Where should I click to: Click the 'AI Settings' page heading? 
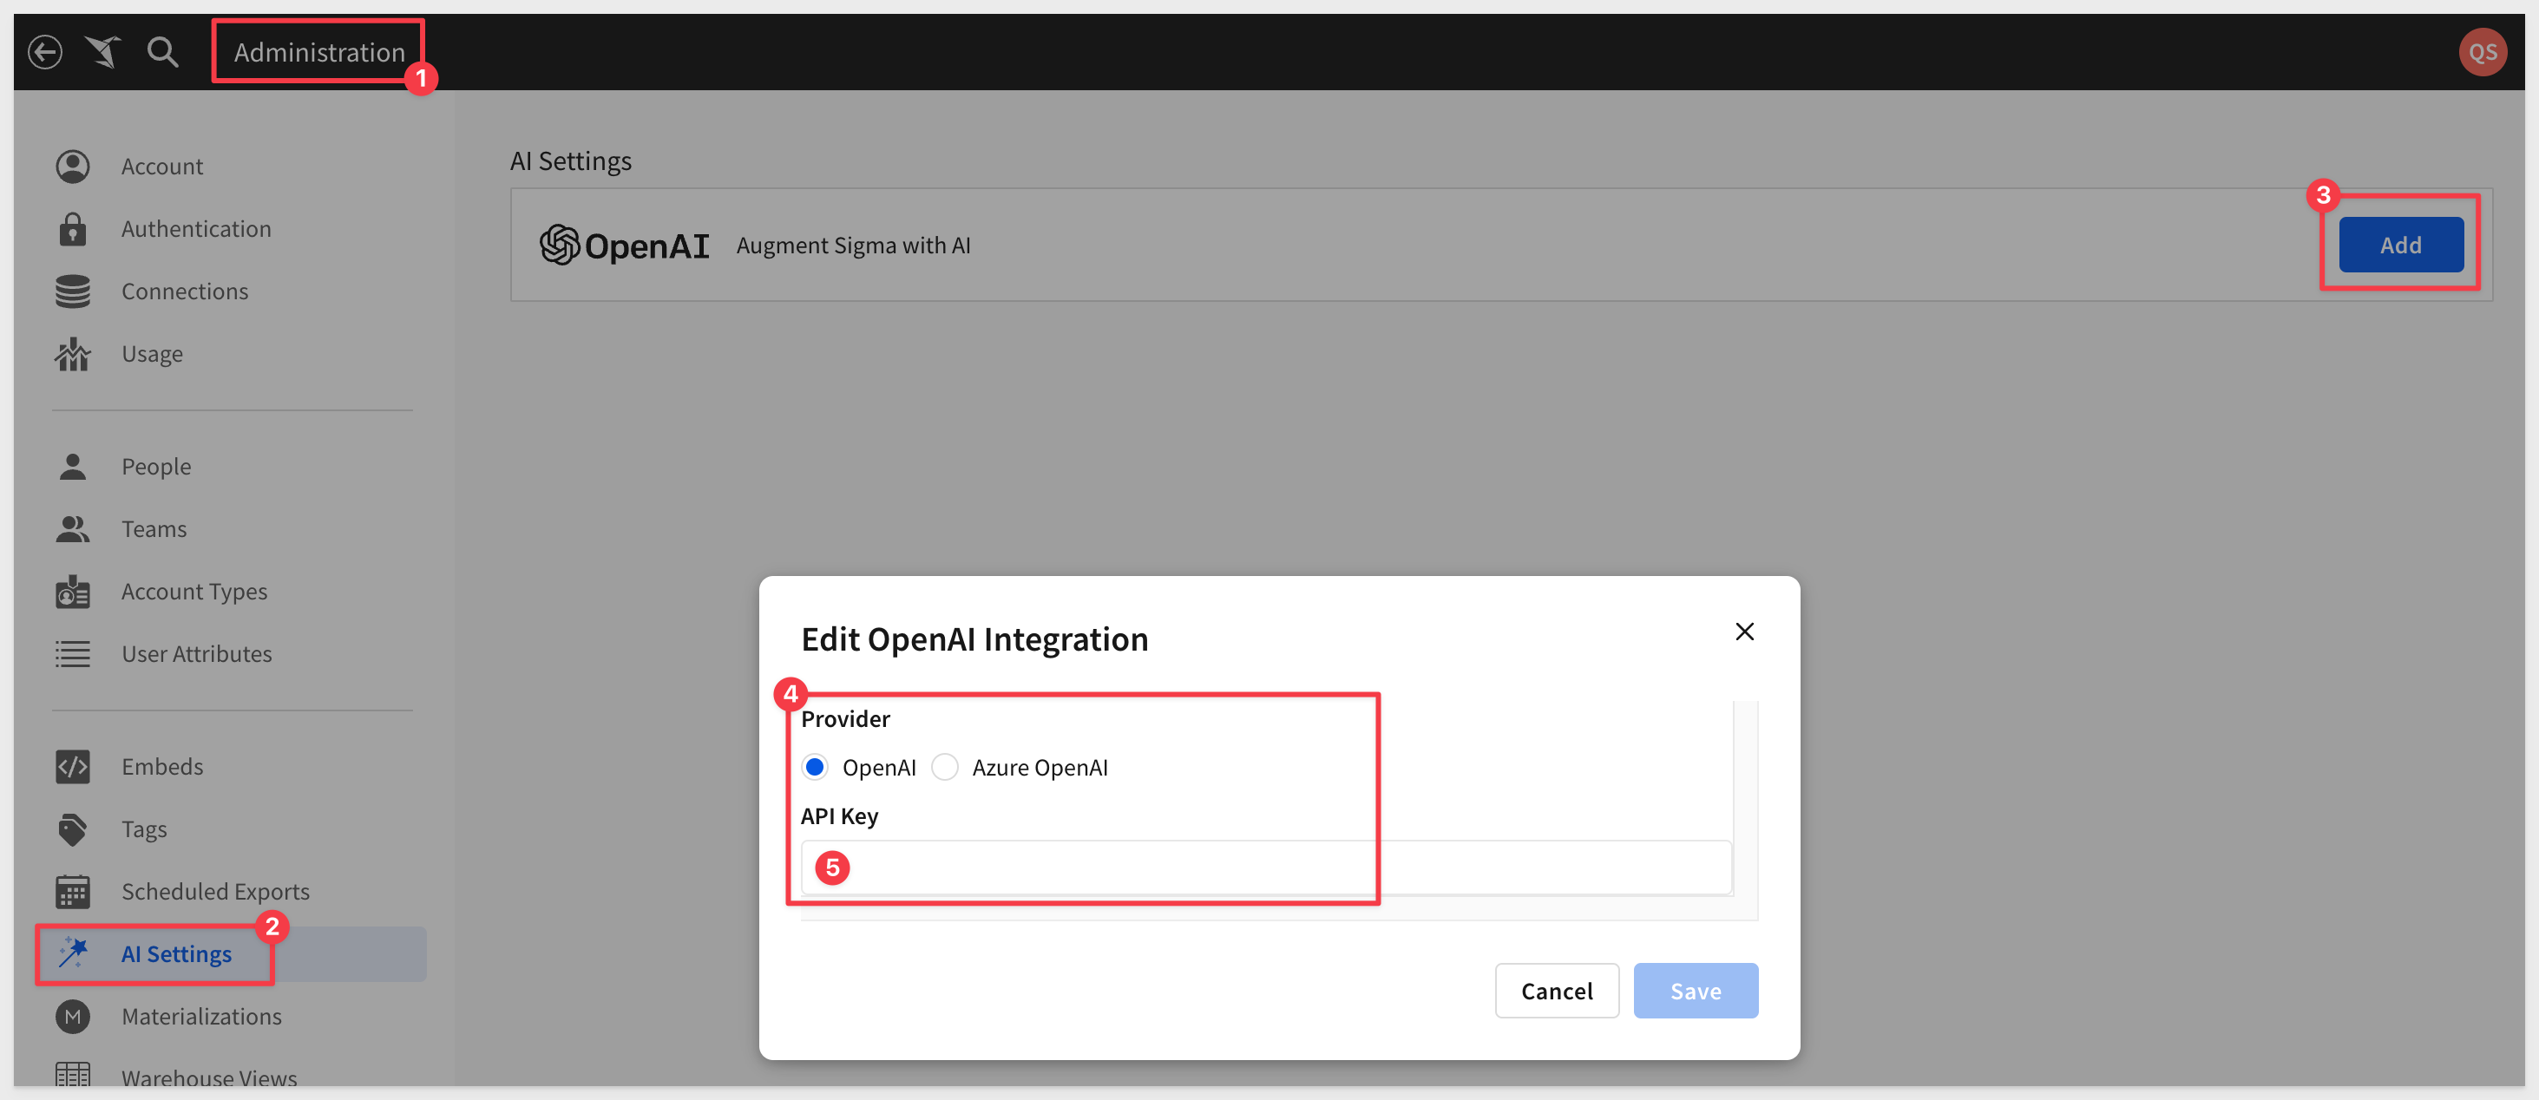coord(571,160)
